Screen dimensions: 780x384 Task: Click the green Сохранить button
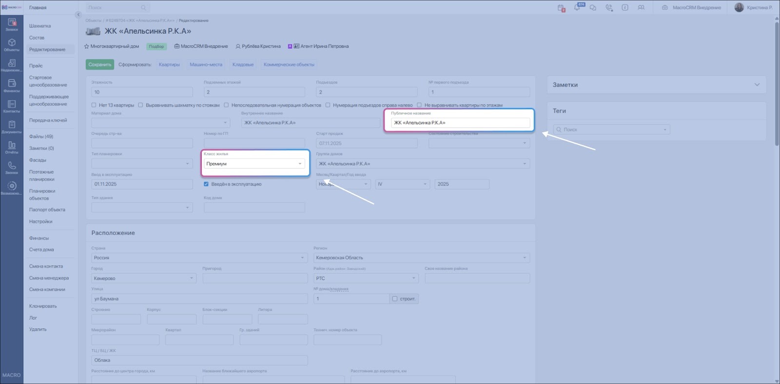pyautogui.click(x=100, y=64)
